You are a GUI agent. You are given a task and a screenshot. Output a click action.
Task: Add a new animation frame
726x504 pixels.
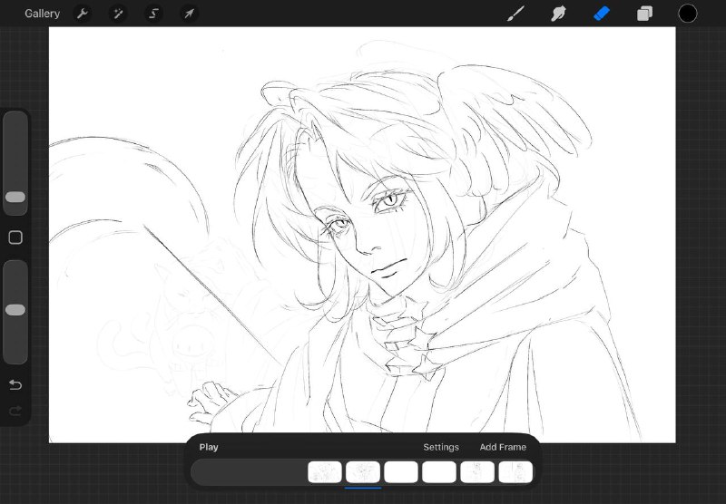(503, 447)
